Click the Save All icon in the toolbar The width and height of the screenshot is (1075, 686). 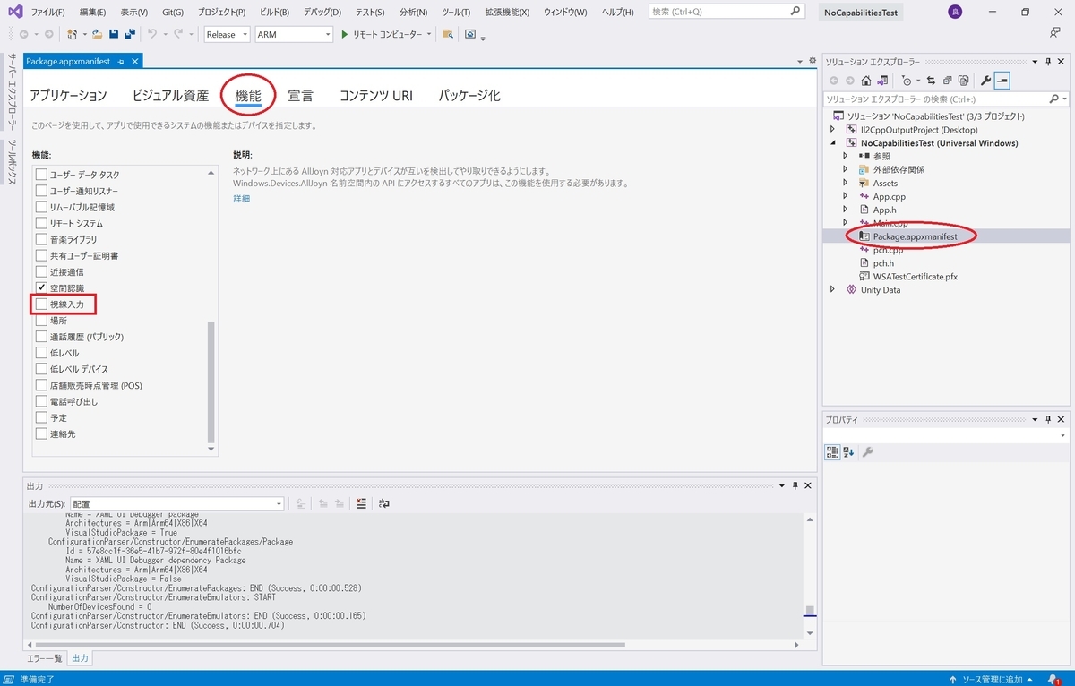pyautogui.click(x=130, y=34)
